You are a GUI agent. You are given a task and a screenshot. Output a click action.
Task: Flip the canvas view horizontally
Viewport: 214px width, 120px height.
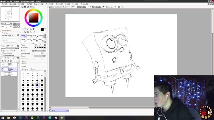click(104, 7)
